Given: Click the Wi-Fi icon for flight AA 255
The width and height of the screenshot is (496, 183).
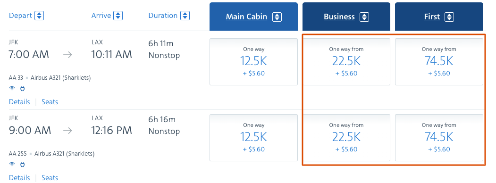Looking at the screenshot, I should click(12, 164).
